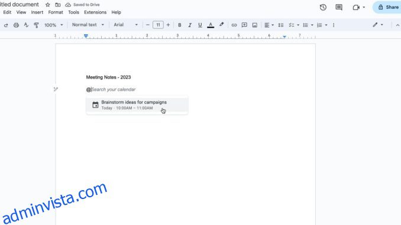Open the text color picker
The width and height of the screenshot is (401, 225).
pos(211,25)
